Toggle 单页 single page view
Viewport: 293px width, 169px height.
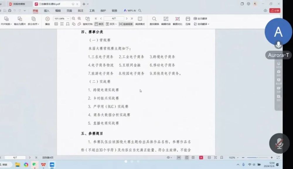[99, 24]
